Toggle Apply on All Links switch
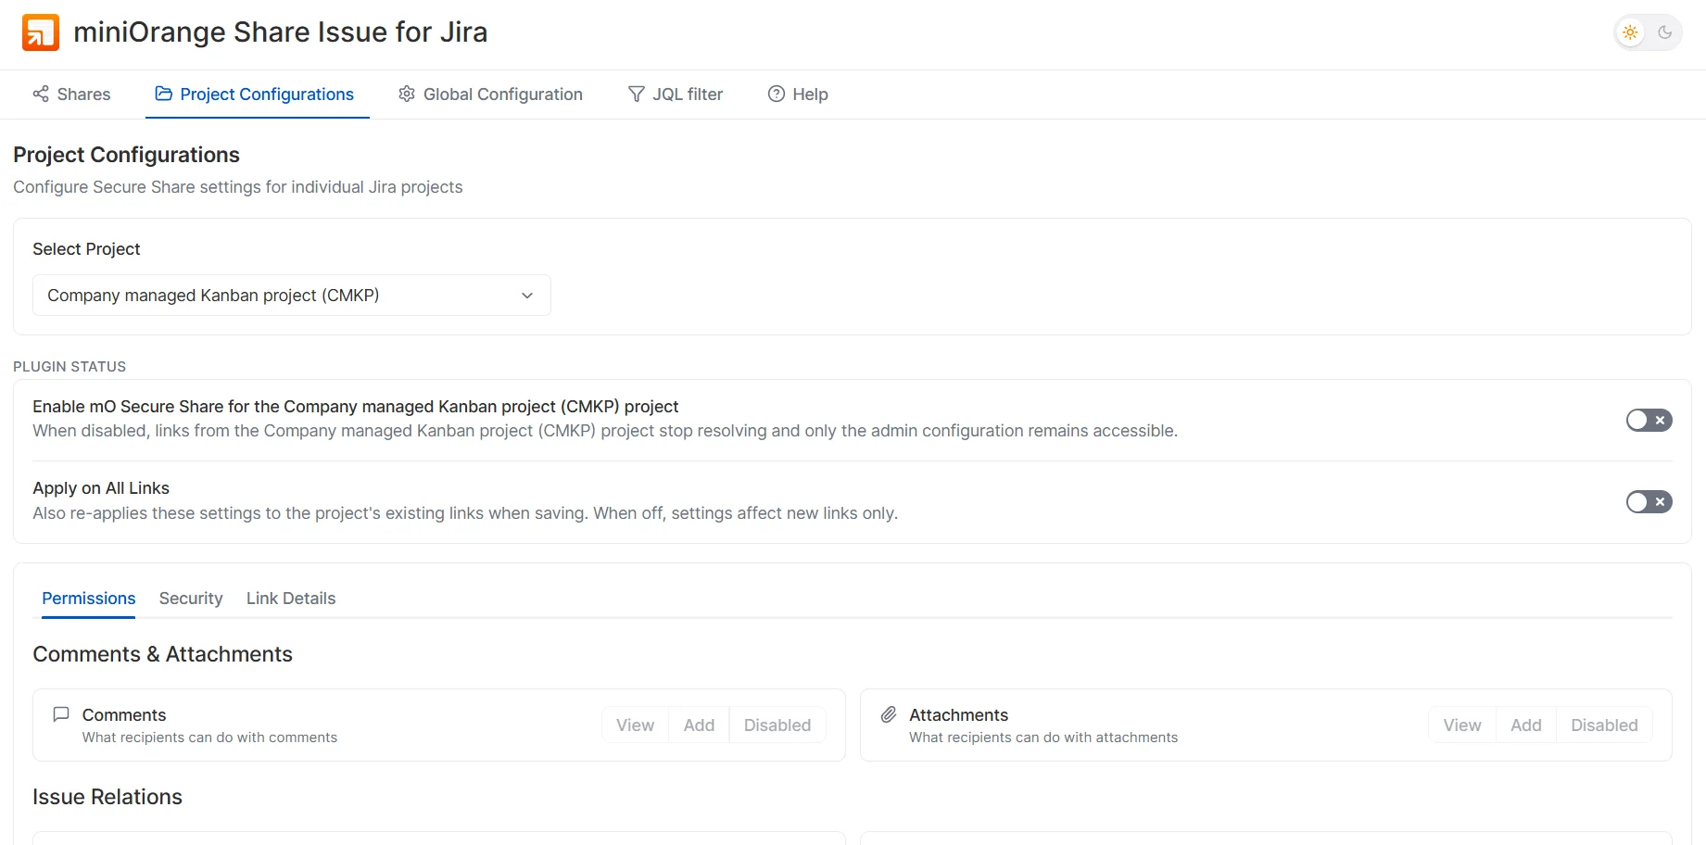 (1649, 501)
